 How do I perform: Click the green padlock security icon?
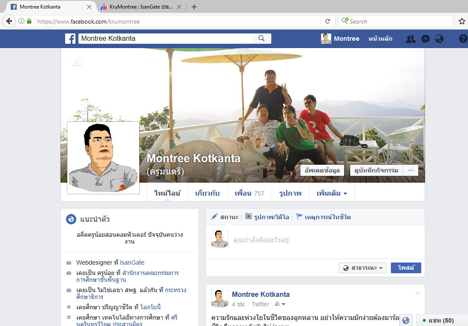tap(29, 21)
